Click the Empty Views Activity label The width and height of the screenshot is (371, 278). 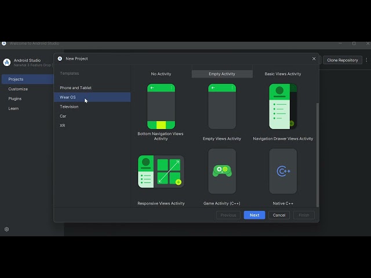222,139
